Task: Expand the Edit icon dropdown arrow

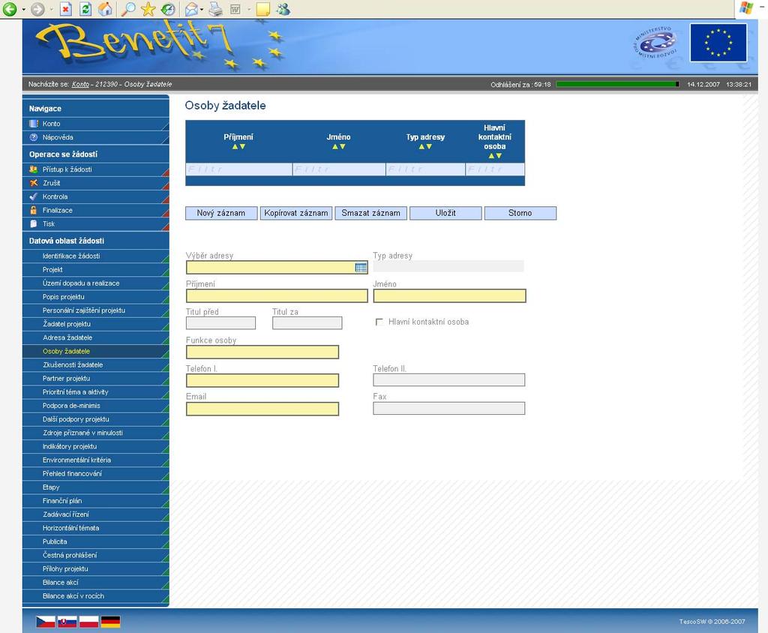Action: (x=248, y=9)
